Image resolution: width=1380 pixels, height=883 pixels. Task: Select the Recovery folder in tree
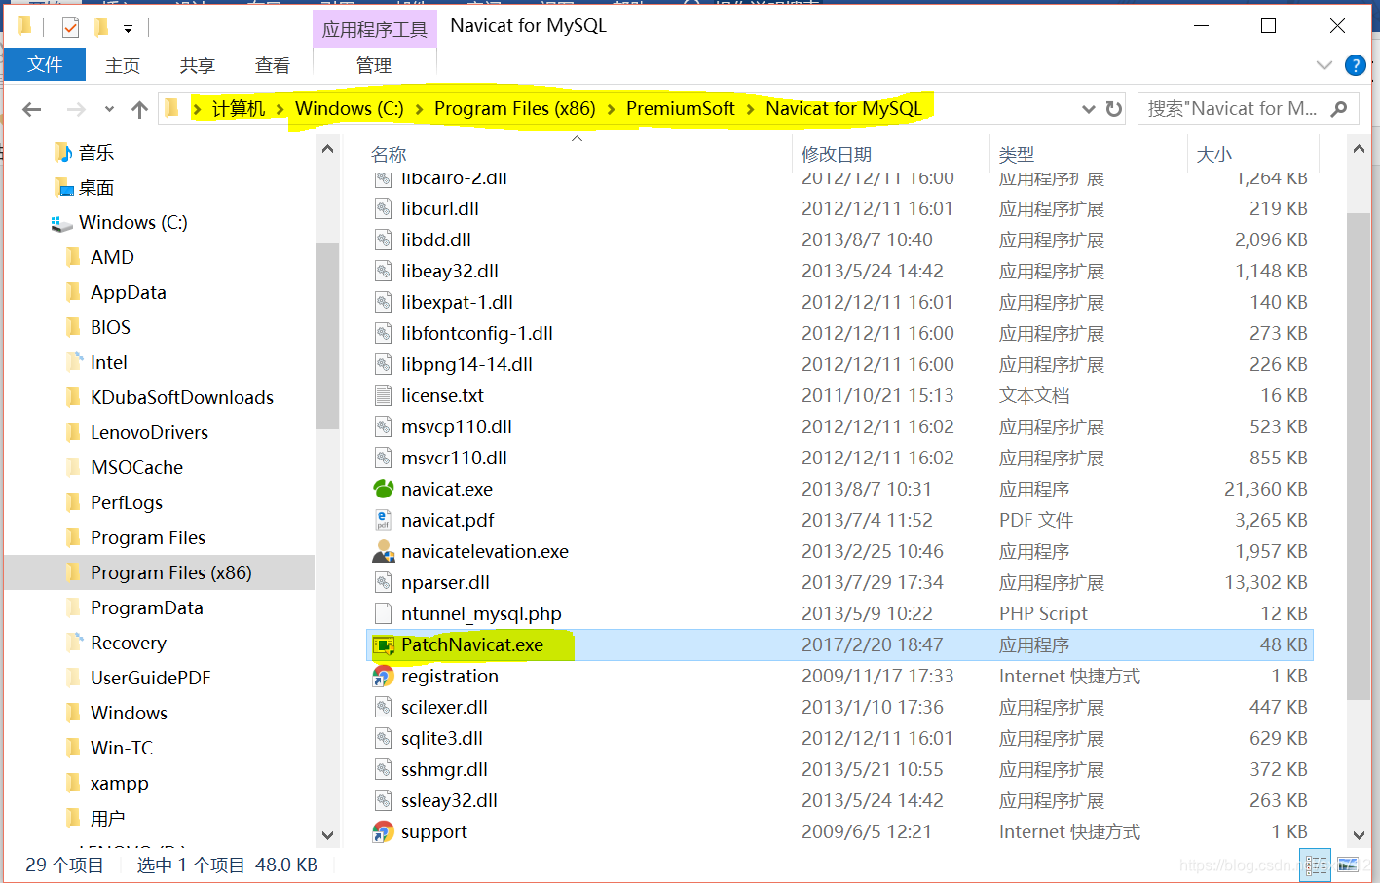tap(128, 643)
